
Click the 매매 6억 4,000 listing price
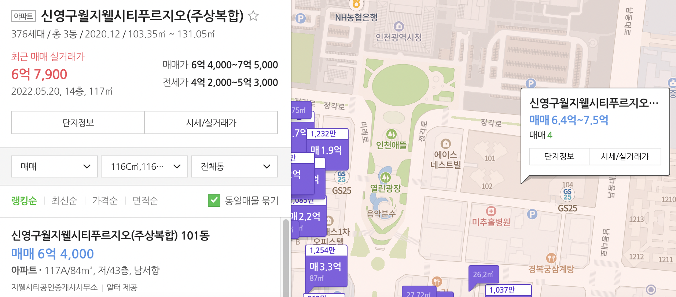pos(52,254)
